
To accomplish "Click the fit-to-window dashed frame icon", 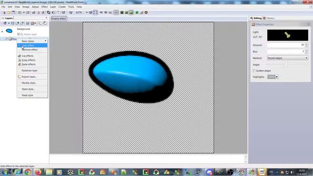I will [x=95, y=12].
